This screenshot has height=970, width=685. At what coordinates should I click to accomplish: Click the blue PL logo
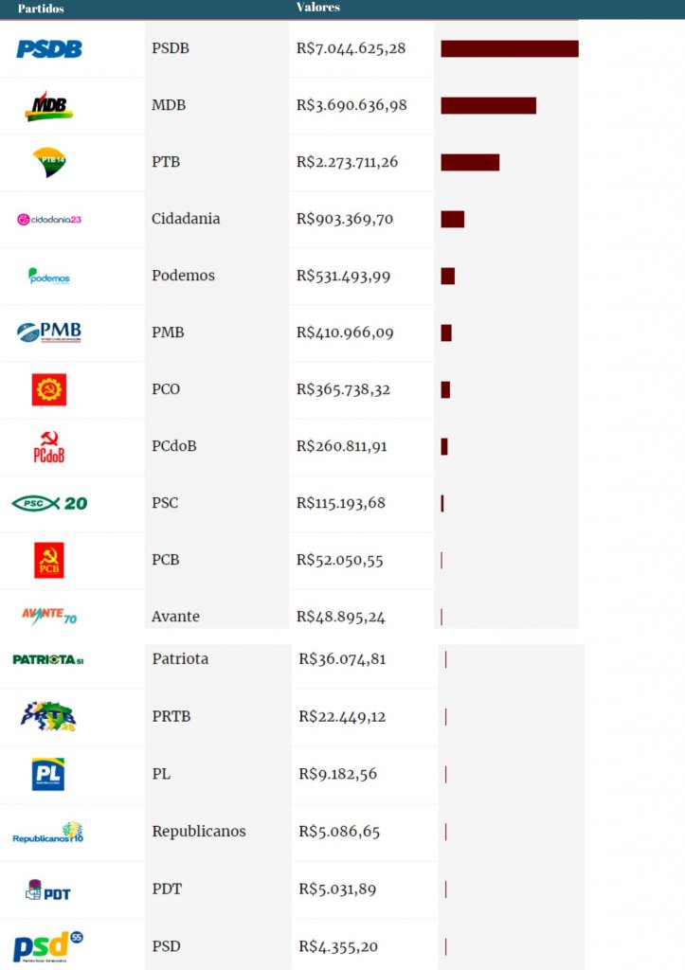point(48,774)
